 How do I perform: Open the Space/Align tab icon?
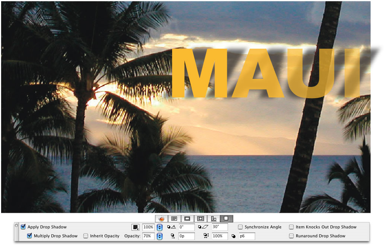coord(213,218)
